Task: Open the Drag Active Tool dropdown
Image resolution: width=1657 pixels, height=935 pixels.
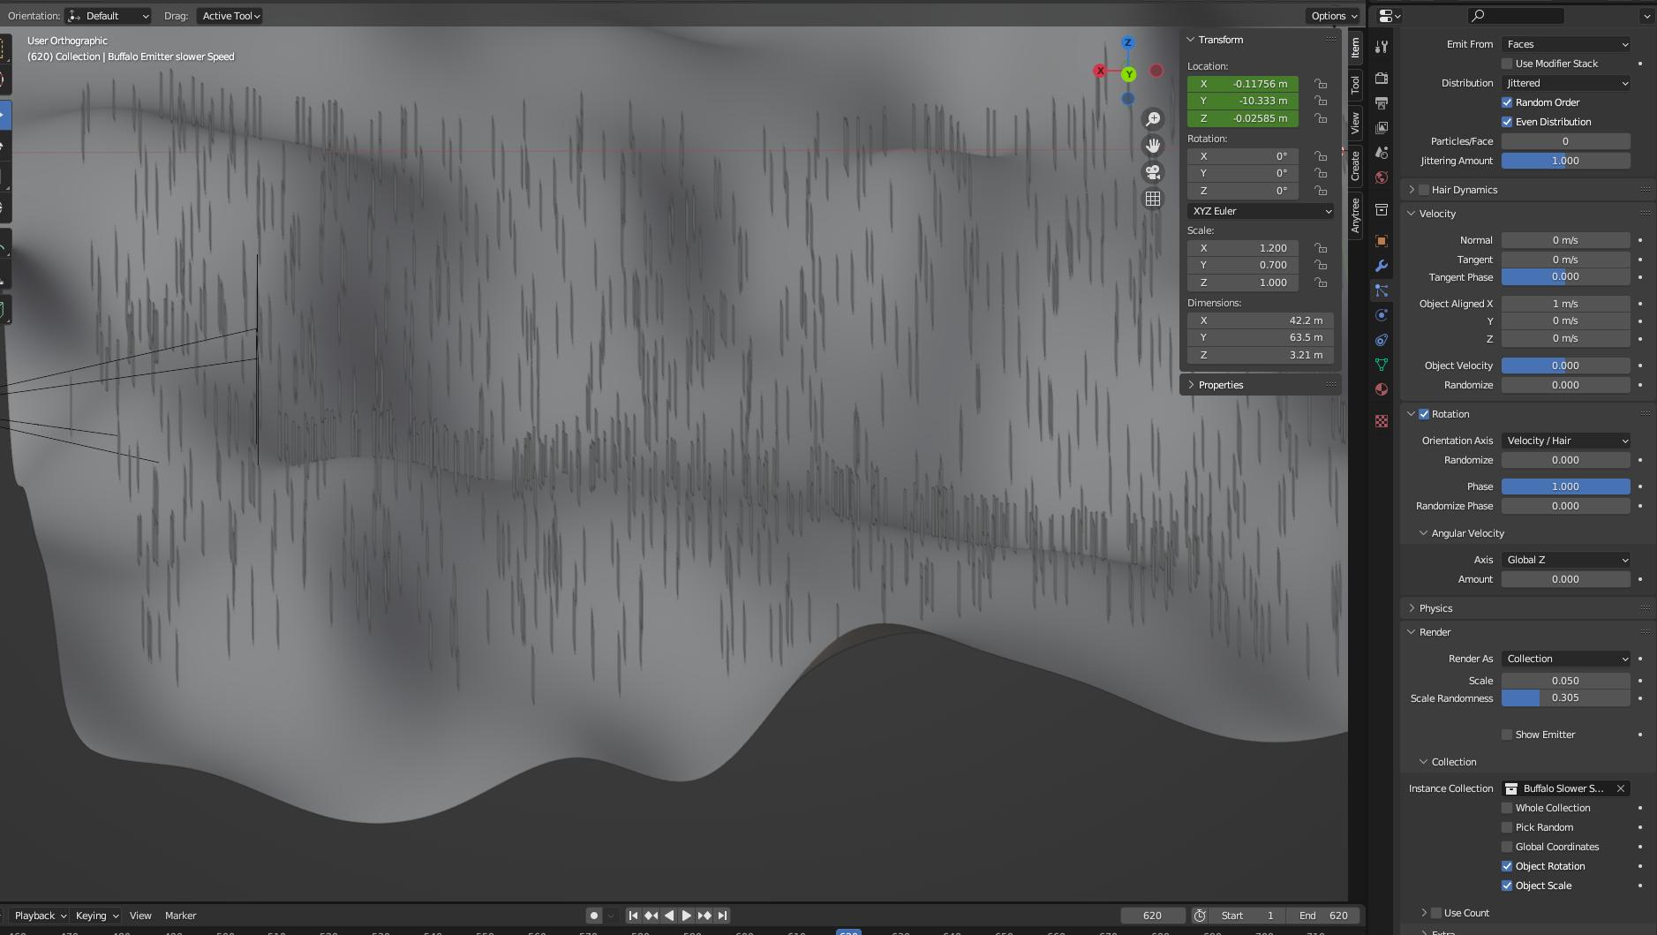Action: [x=230, y=16]
